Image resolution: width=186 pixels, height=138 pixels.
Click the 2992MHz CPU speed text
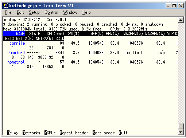[x=140, y=29]
